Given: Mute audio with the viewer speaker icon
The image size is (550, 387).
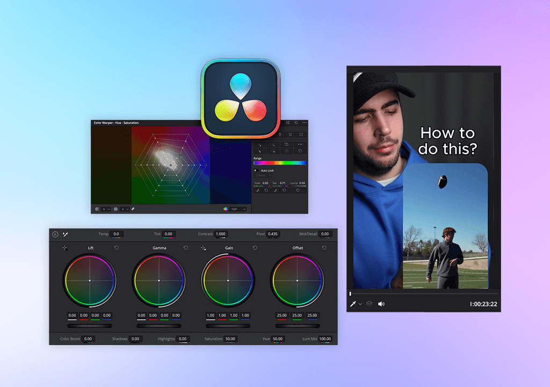Looking at the screenshot, I should (381, 304).
